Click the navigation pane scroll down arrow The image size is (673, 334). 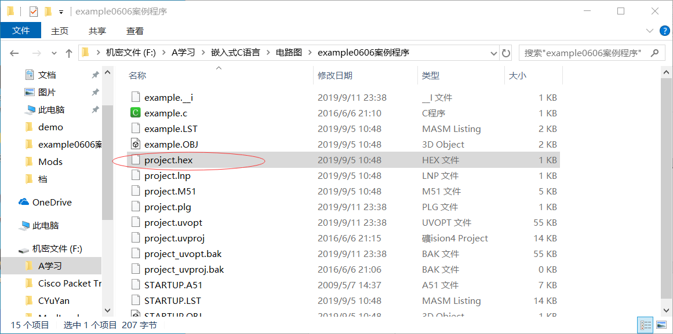[x=108, y=309]
